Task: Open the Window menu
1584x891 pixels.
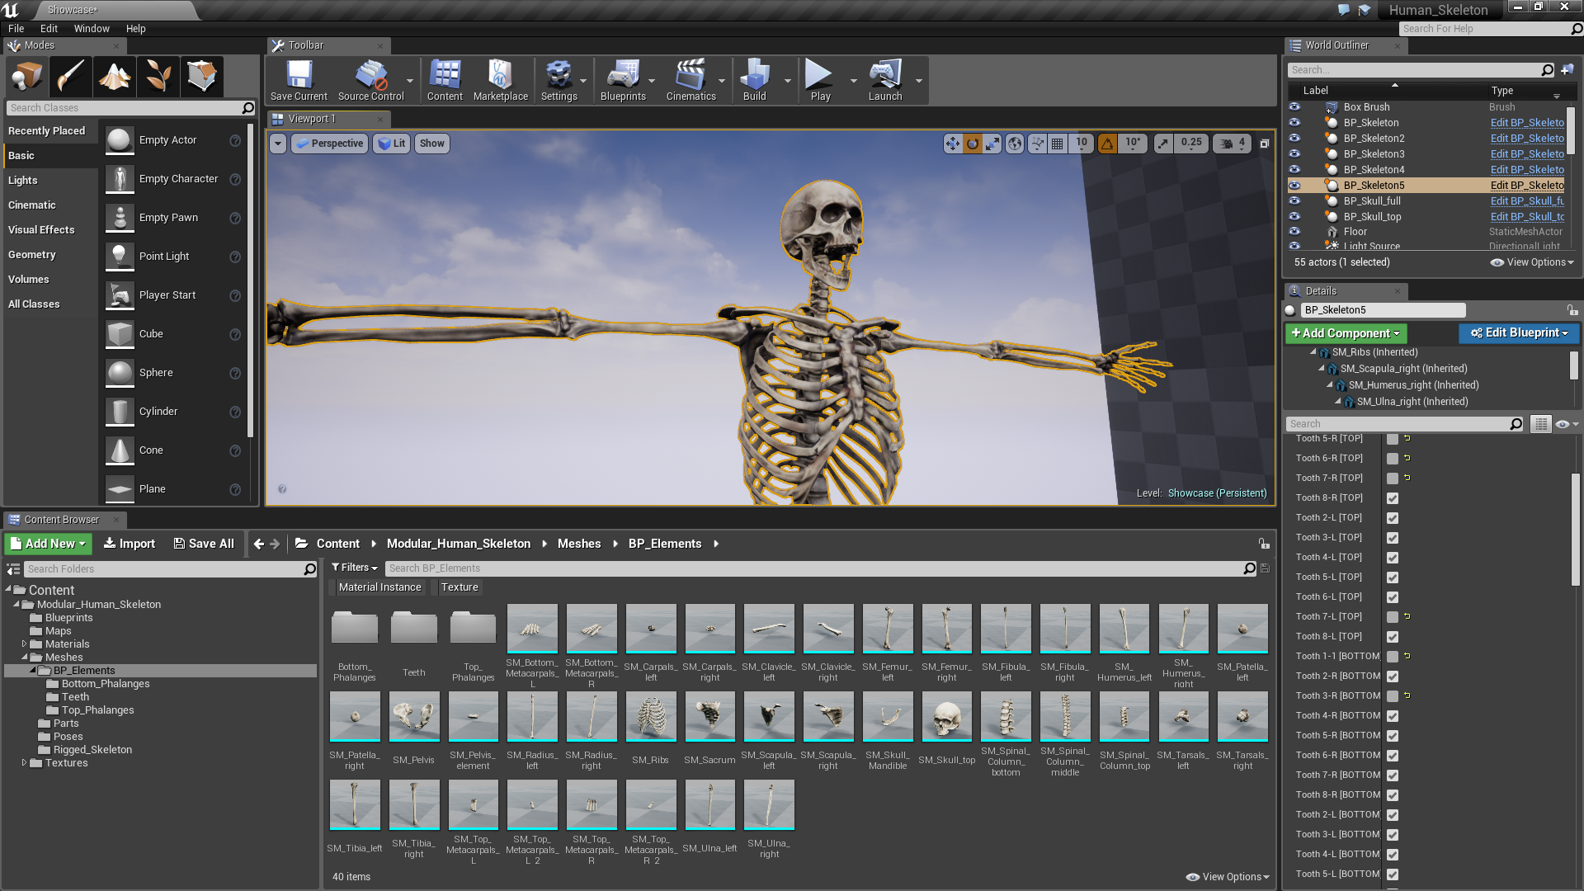Action: click(92, 28)
